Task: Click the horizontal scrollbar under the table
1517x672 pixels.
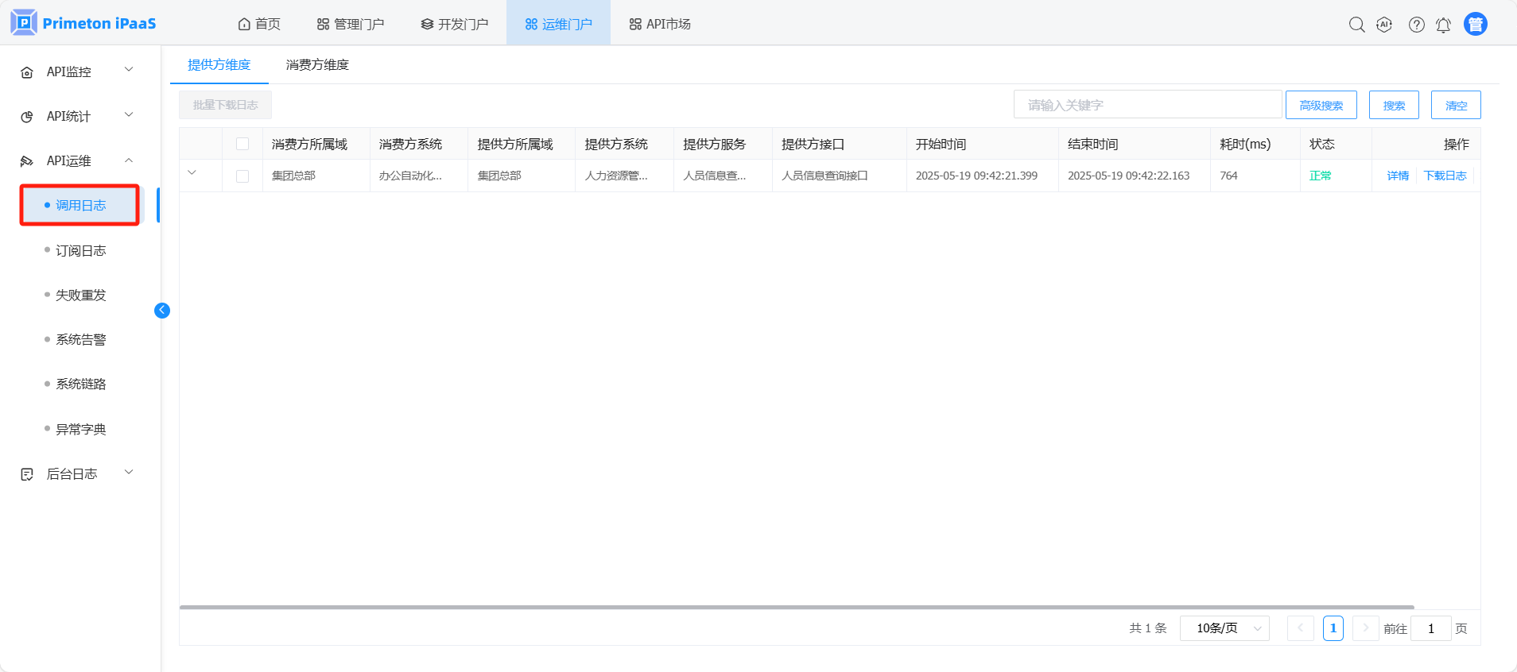Action: tap(795, 607)
